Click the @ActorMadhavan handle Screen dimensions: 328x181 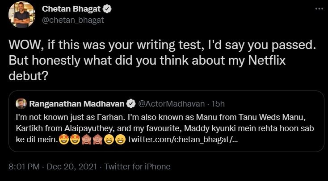coord(168,104)
